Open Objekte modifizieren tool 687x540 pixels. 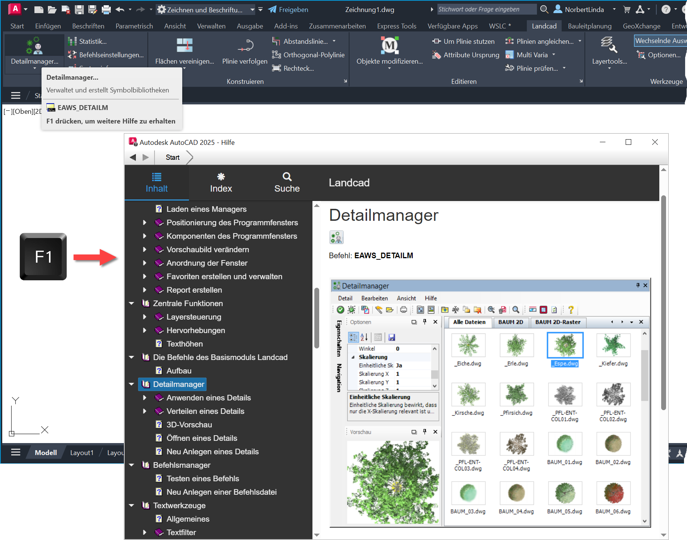point(390,46)
